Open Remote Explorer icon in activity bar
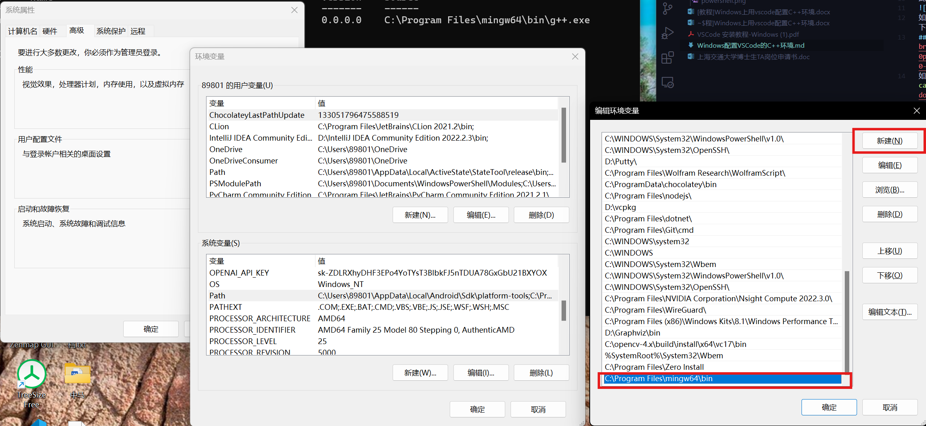The image size is (926, 426). click(668, 82)
